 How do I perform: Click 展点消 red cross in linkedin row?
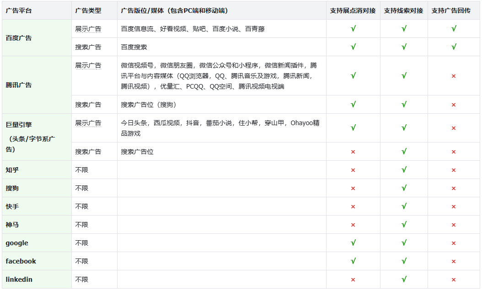[x=353, y=280]
